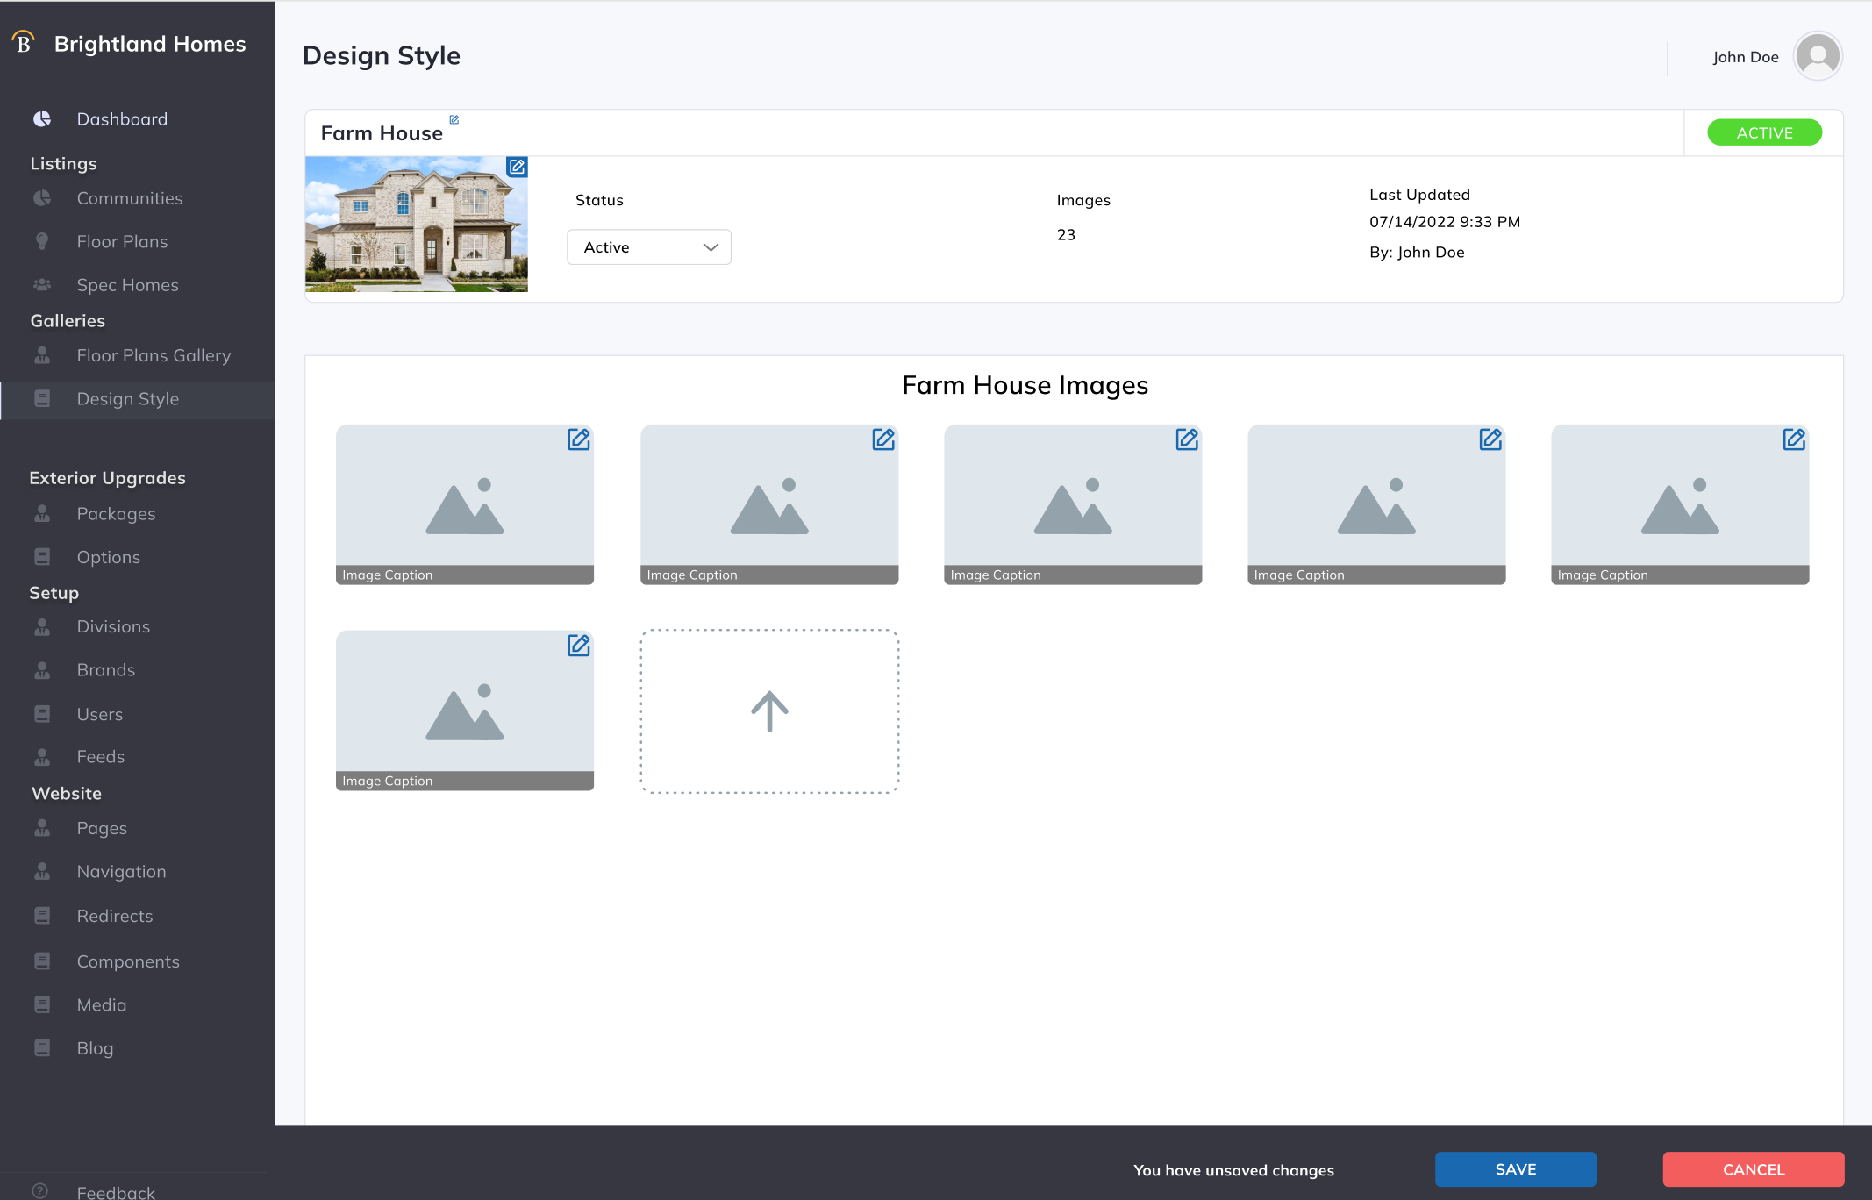
Task: Open the Active status dropdown
Action: tap(648, 247)
